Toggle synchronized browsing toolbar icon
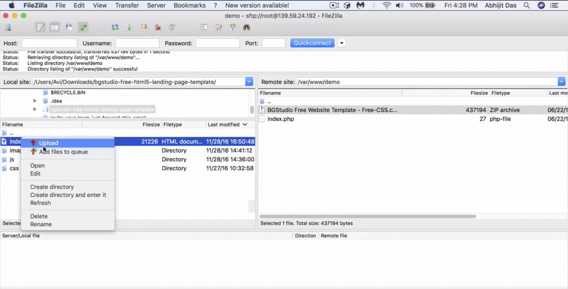 pos(232,28)
